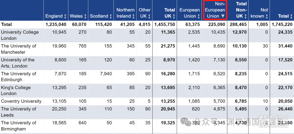The image size is (294, 134).
Task: Click Not known total value 1,005
Action: point(262,25)
